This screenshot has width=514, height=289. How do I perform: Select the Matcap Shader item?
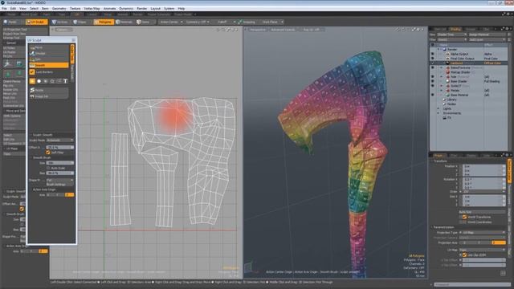460,72
